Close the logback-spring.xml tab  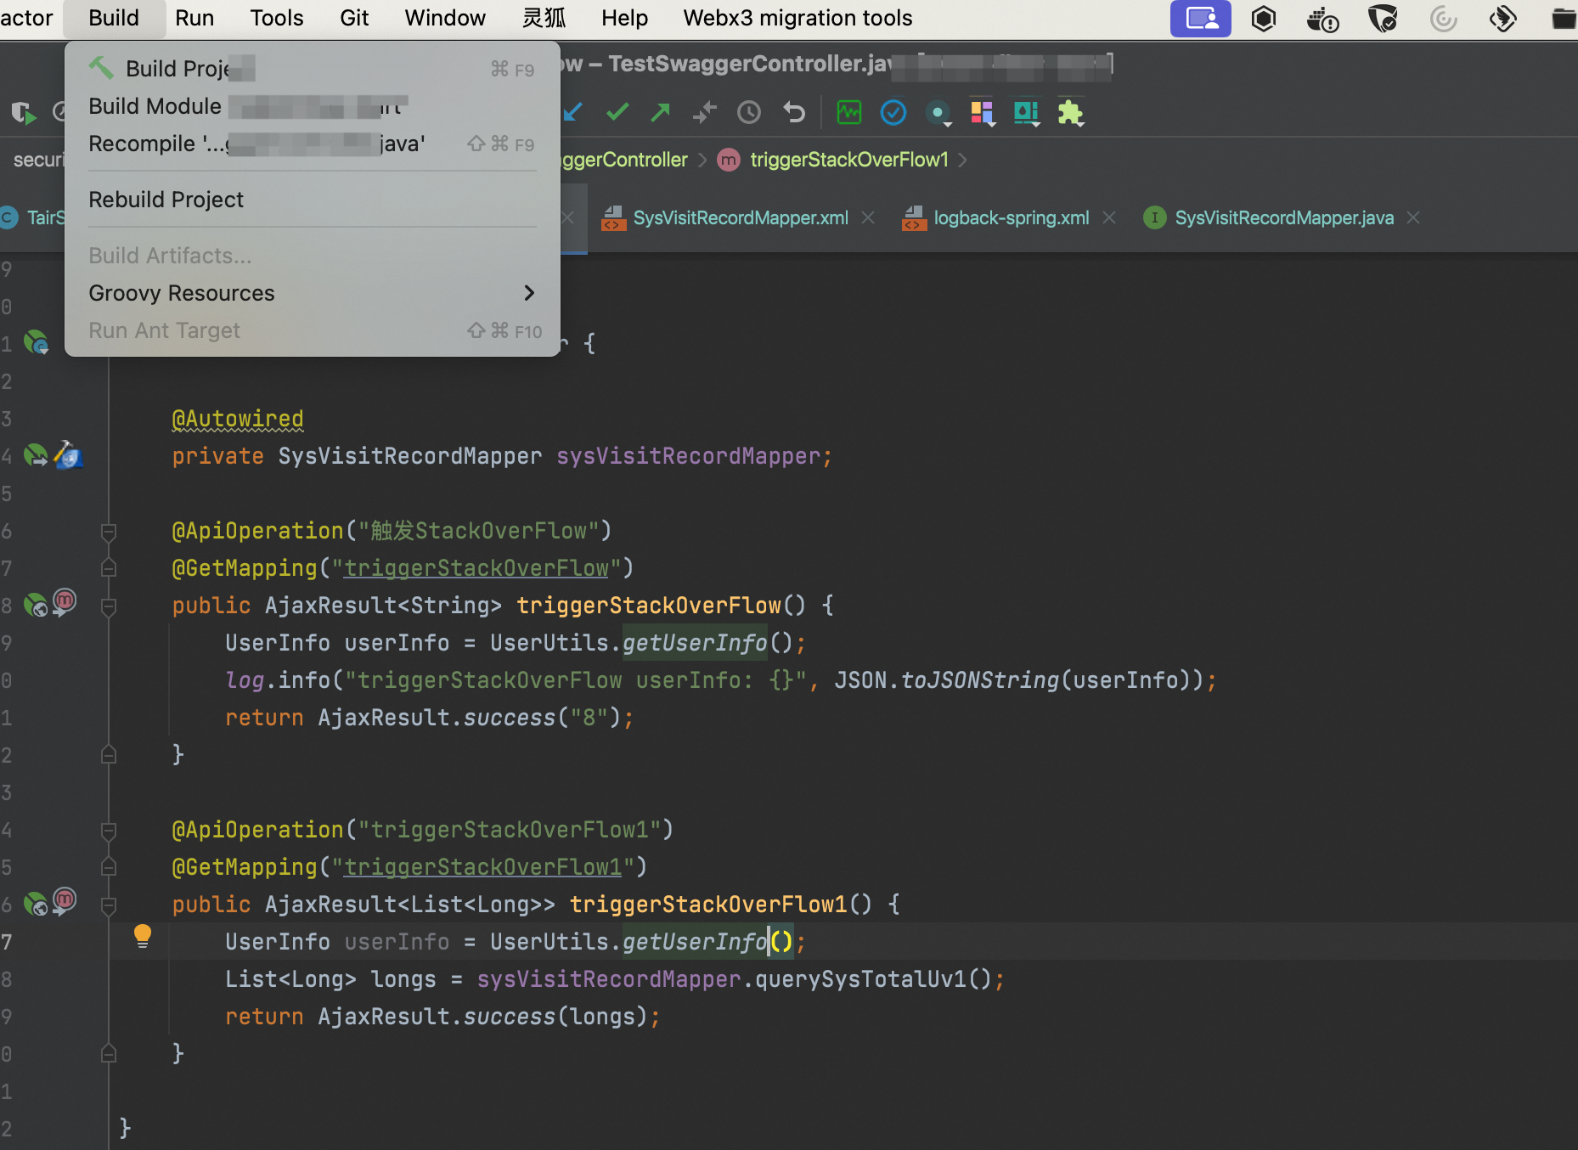coord(1109,218)
